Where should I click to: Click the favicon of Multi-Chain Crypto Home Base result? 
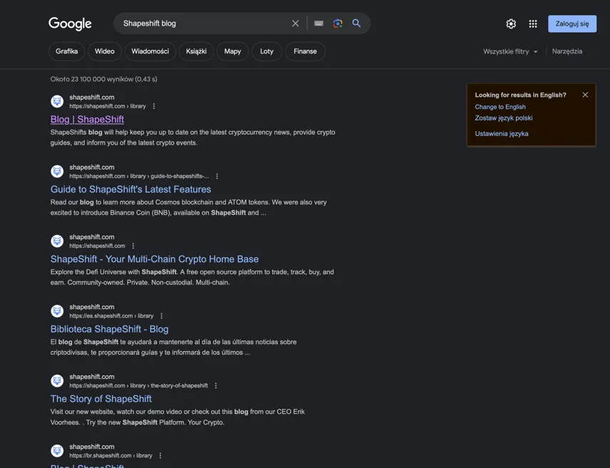pyautogui.click(x=57, y=241)
